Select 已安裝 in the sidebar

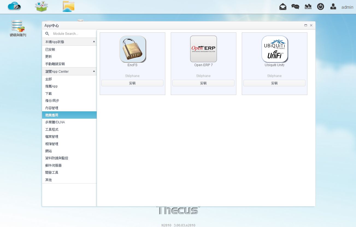pos(69,49)
